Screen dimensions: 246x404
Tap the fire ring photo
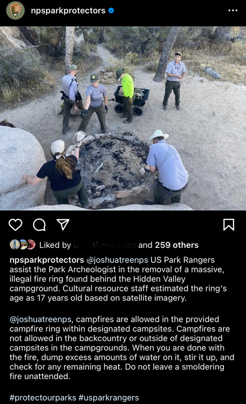coord(123,119)
